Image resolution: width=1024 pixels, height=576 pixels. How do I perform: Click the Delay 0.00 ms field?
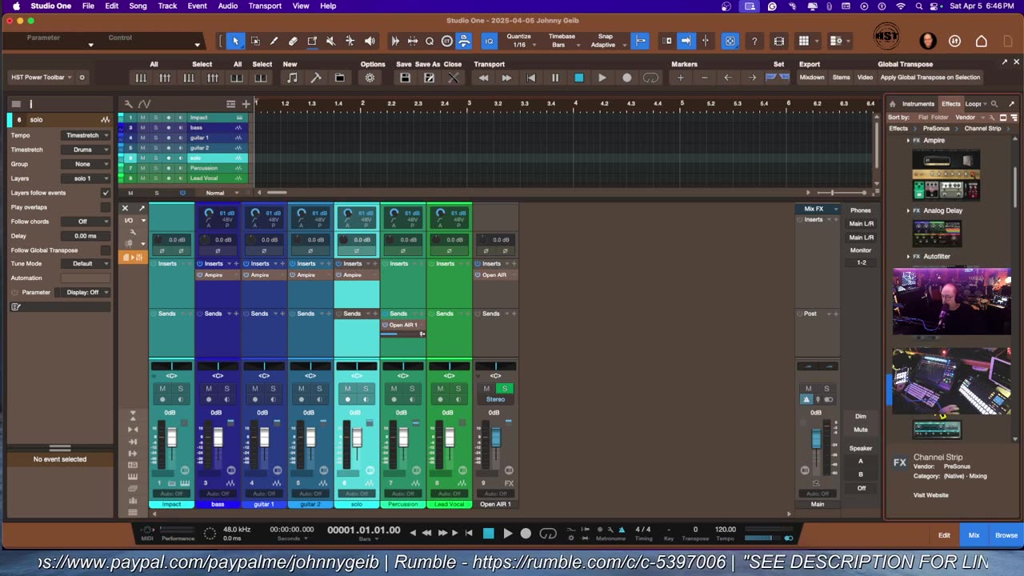86,236
